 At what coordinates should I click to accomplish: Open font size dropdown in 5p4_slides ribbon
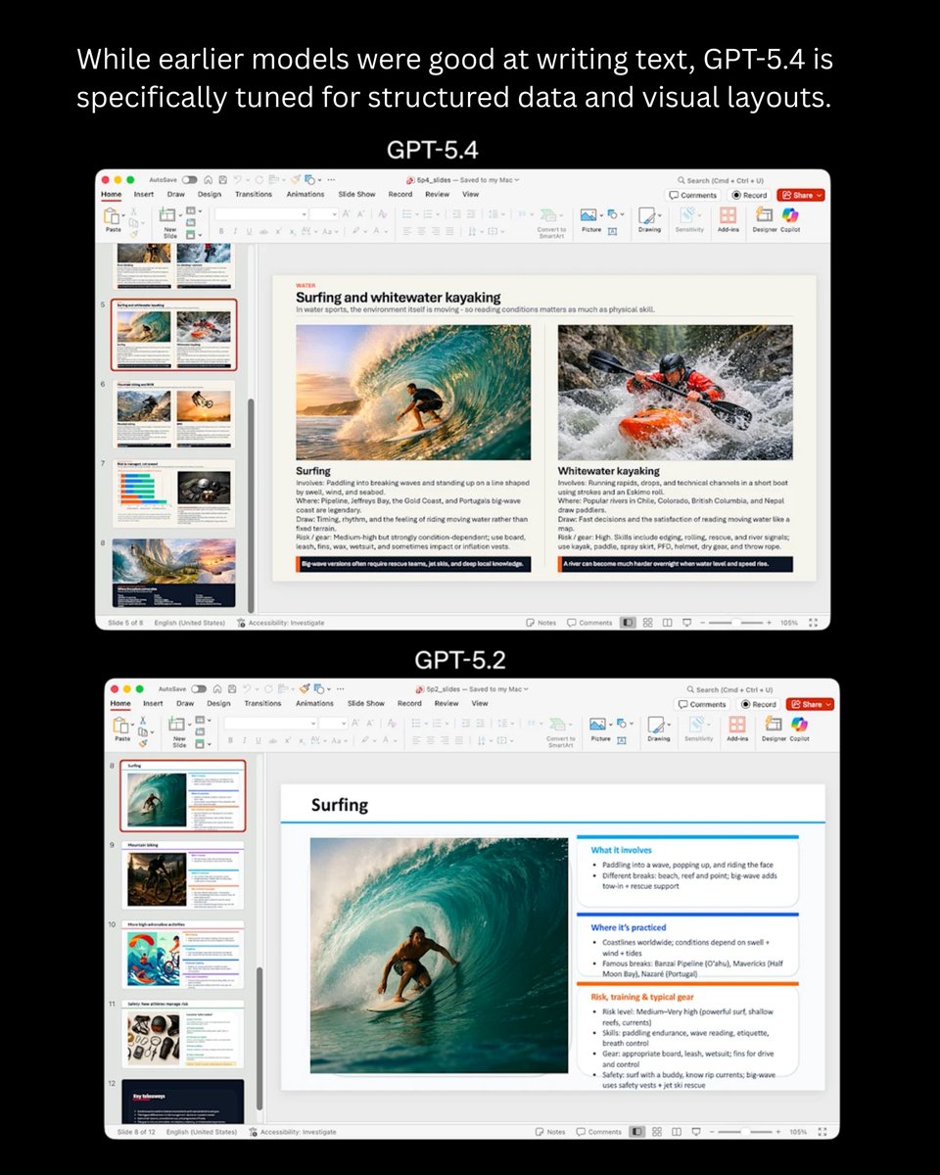333,213
